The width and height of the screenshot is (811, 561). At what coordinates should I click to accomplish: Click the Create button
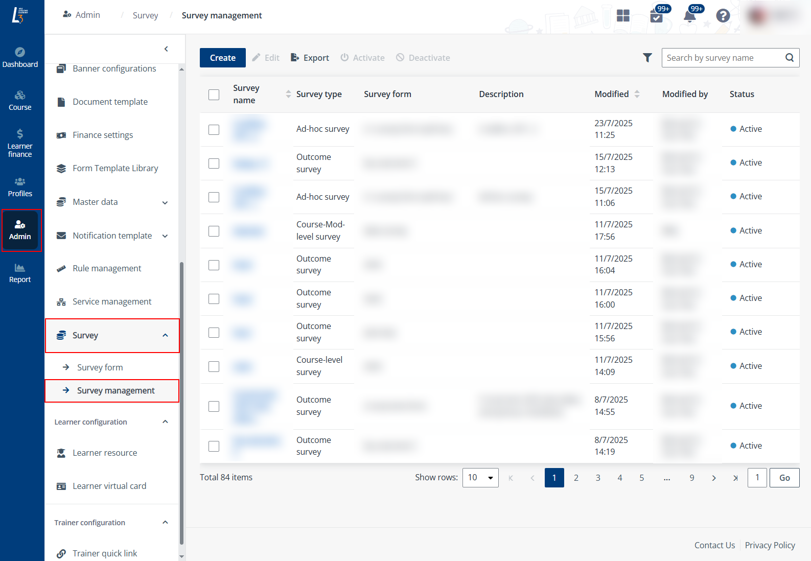222,58
